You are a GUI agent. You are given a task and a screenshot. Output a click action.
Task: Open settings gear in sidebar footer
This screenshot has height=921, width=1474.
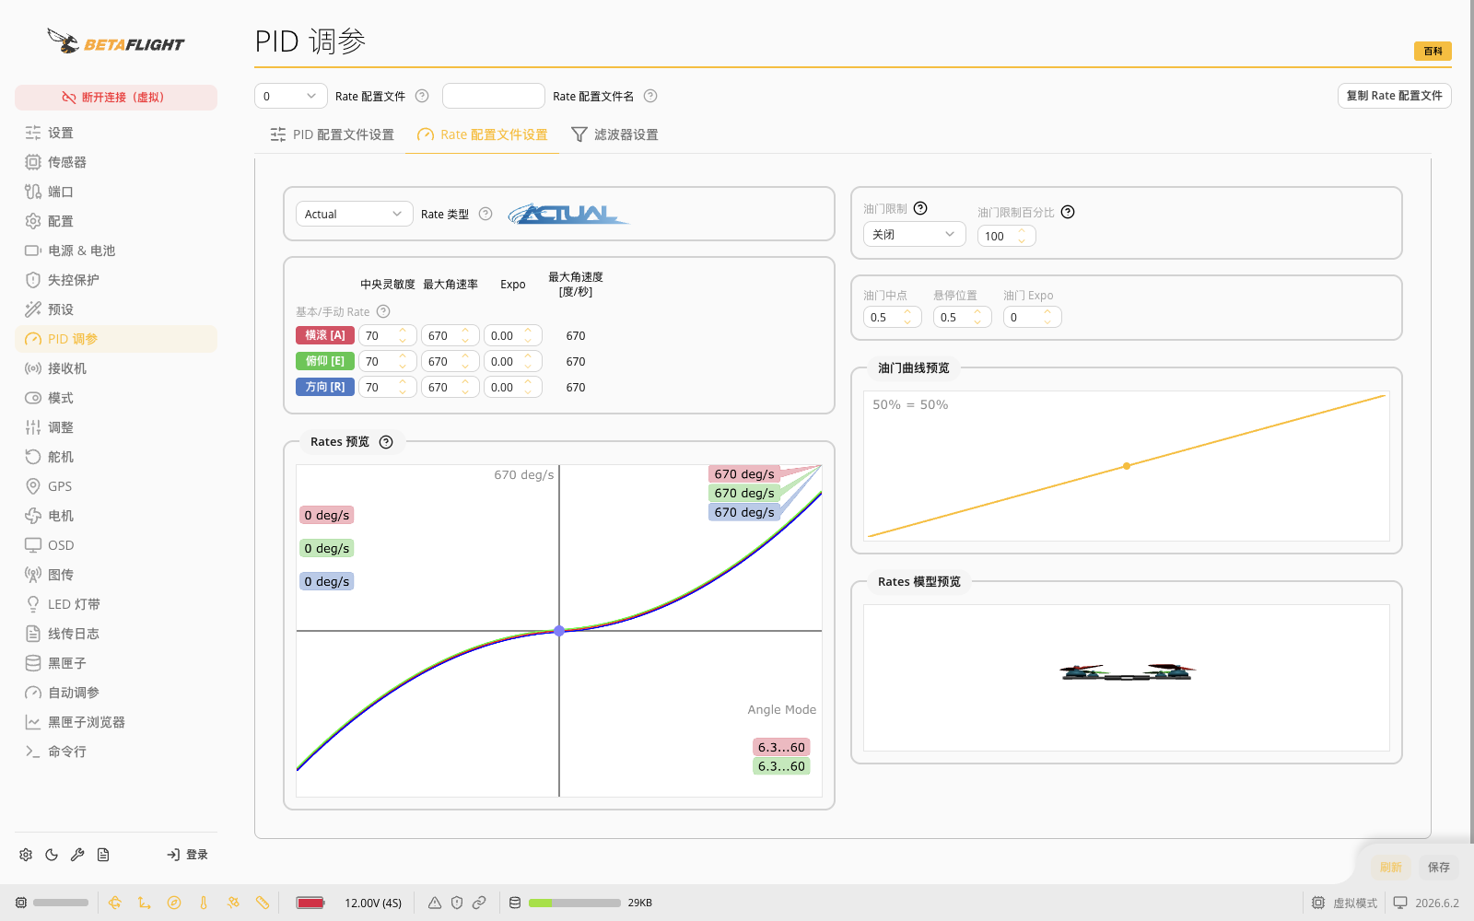coord(26,855)
